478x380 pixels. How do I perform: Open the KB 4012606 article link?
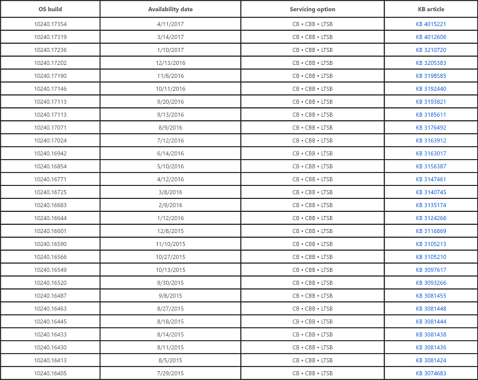(x=431, y=37)
